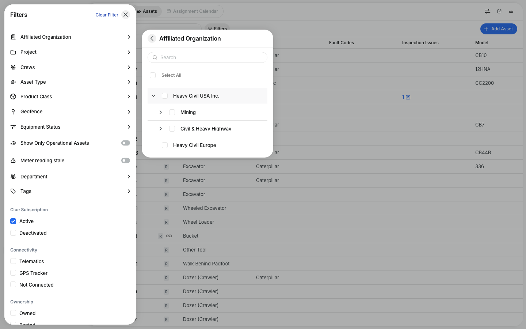526x329 pixels.
Task: Open the Crews filter submenu arrow
Action: tap(129, 67)
